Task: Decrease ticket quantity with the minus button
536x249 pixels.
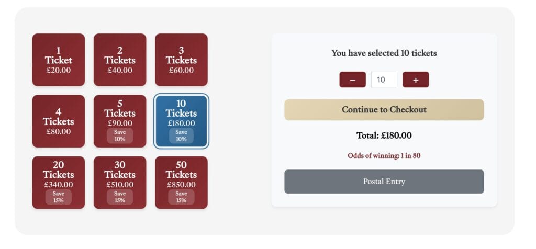Action: point(352,80)
